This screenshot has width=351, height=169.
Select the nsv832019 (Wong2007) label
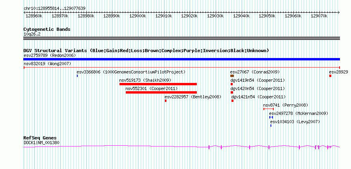47,64
